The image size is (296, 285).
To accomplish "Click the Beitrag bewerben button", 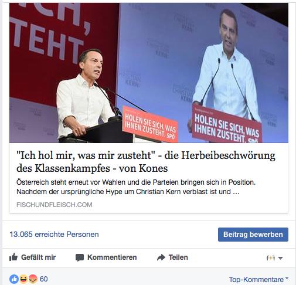I will [x=253, y=235].
